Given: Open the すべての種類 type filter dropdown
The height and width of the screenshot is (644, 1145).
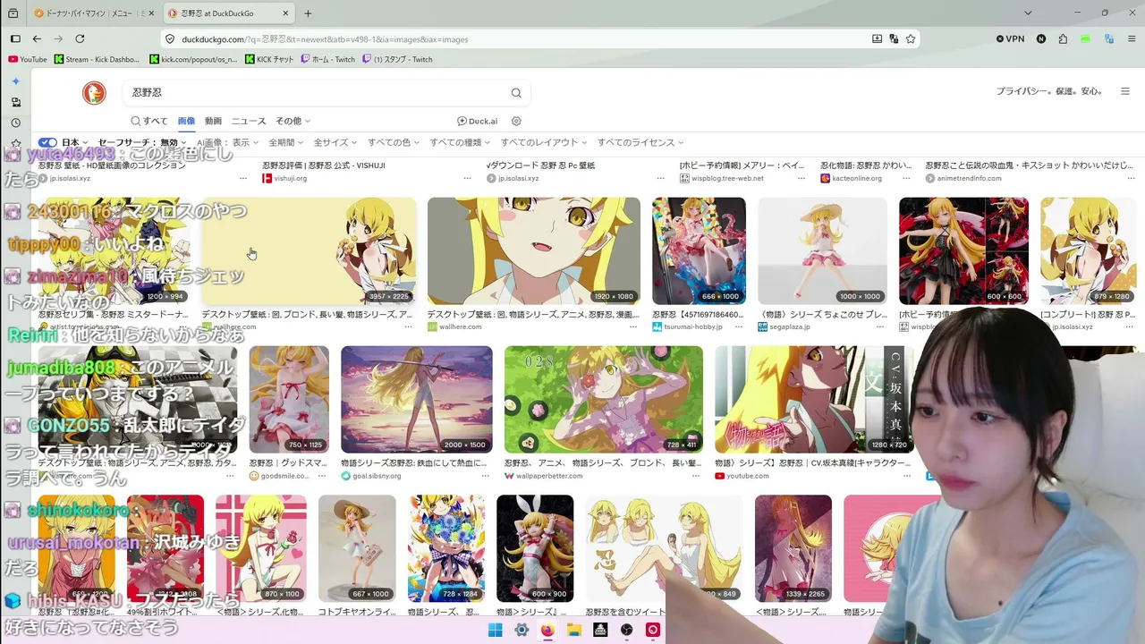Looking at the screenshot, I should pyautogui.click(x=461, y=143).
